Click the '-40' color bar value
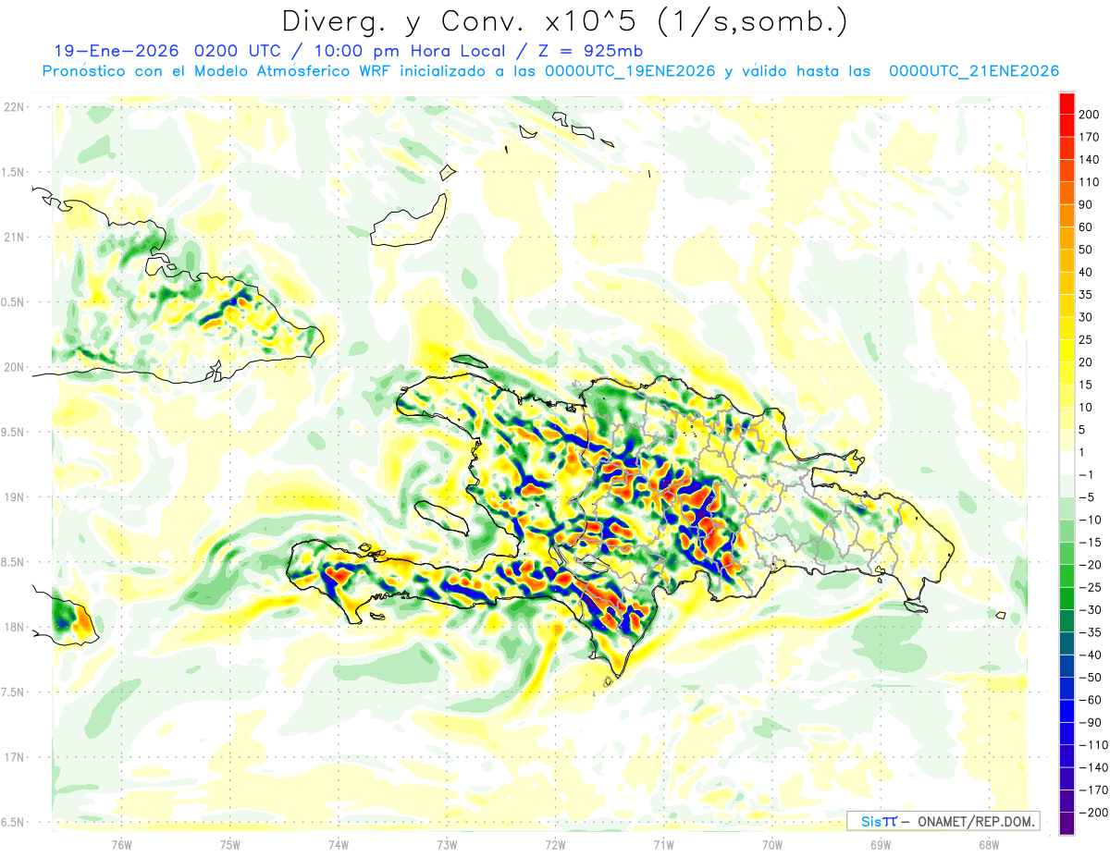Viewport: 1110px width, 857px height. (1091, 655)
